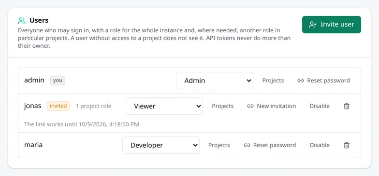
Task: Click the Invite user button
Action: tap(332, 25)
